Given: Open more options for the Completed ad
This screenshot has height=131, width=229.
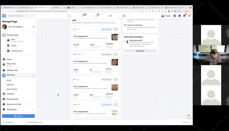Looking at the screenshot, I should tap(116, 54).
